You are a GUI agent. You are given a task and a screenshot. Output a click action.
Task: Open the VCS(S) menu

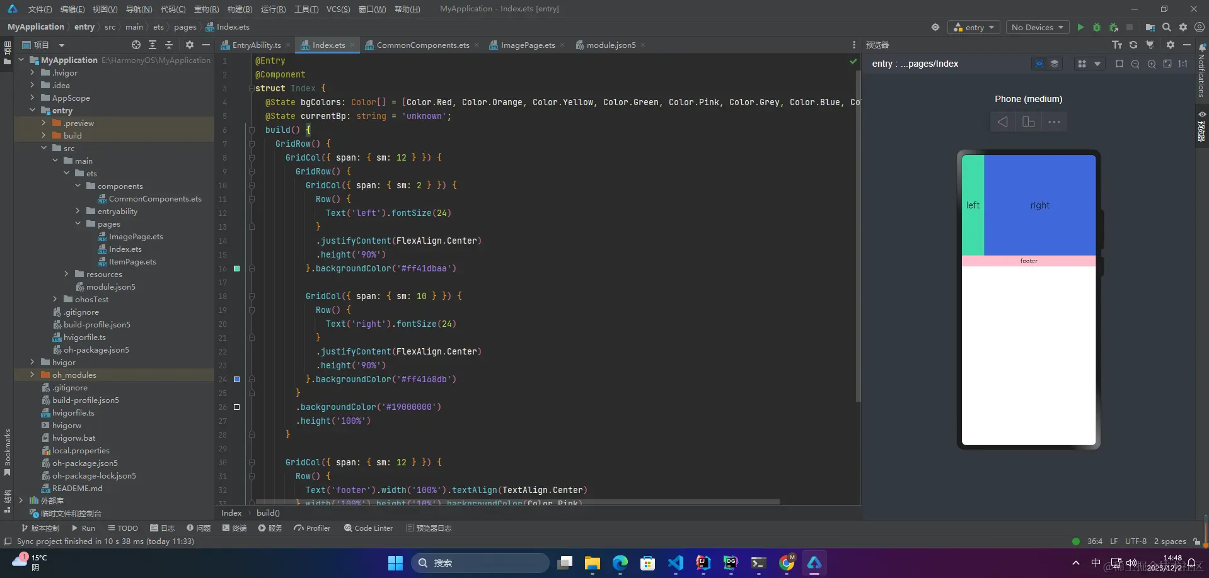(x=338, y=9)
